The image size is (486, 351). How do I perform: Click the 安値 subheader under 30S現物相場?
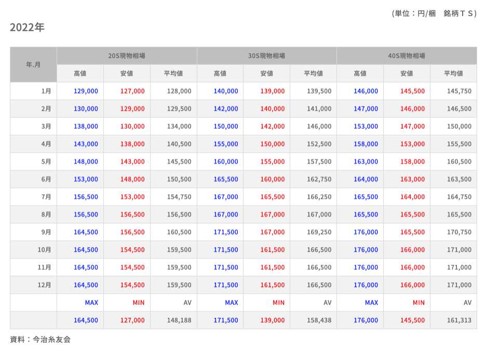pyautogui.click(x=266, y=74)
